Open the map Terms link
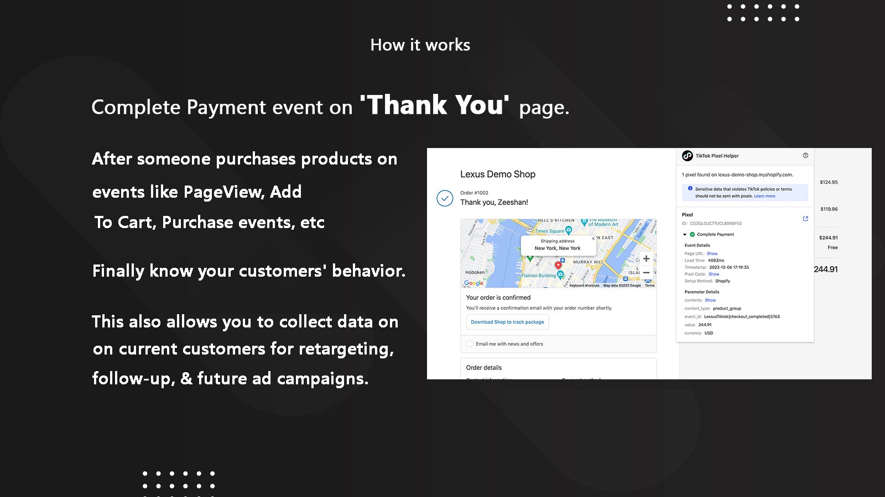Screen dimensions: 885x497 tap(649, 285)
